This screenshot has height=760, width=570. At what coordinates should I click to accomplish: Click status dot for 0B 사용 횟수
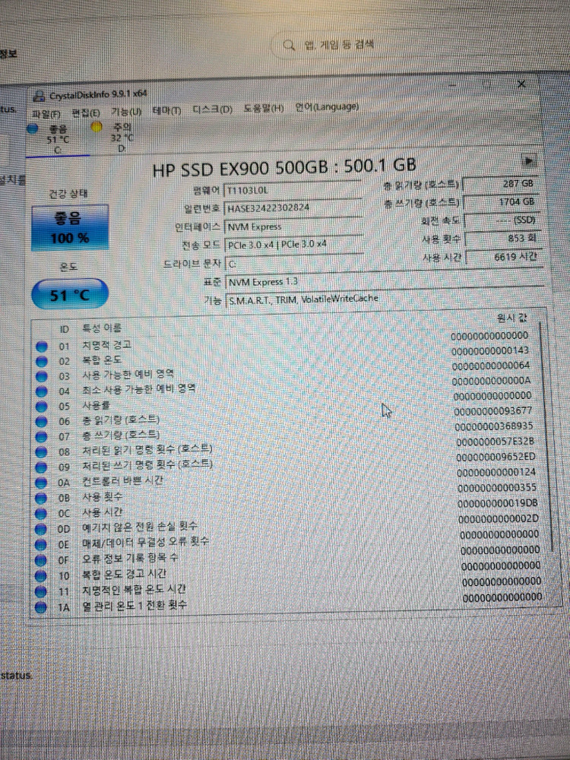[x=42, y=499]
